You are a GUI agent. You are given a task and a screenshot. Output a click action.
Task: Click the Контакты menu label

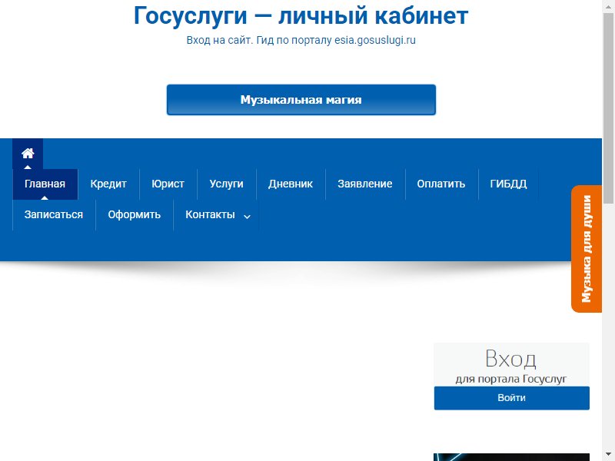pyautogui.click(x=210, y=215)
